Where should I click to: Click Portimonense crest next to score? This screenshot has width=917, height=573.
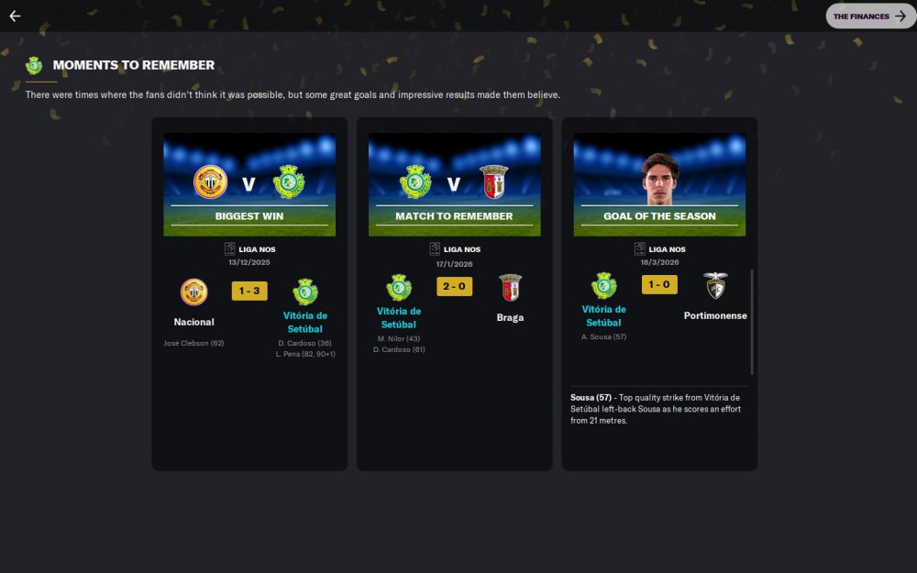tap(715, 286)
